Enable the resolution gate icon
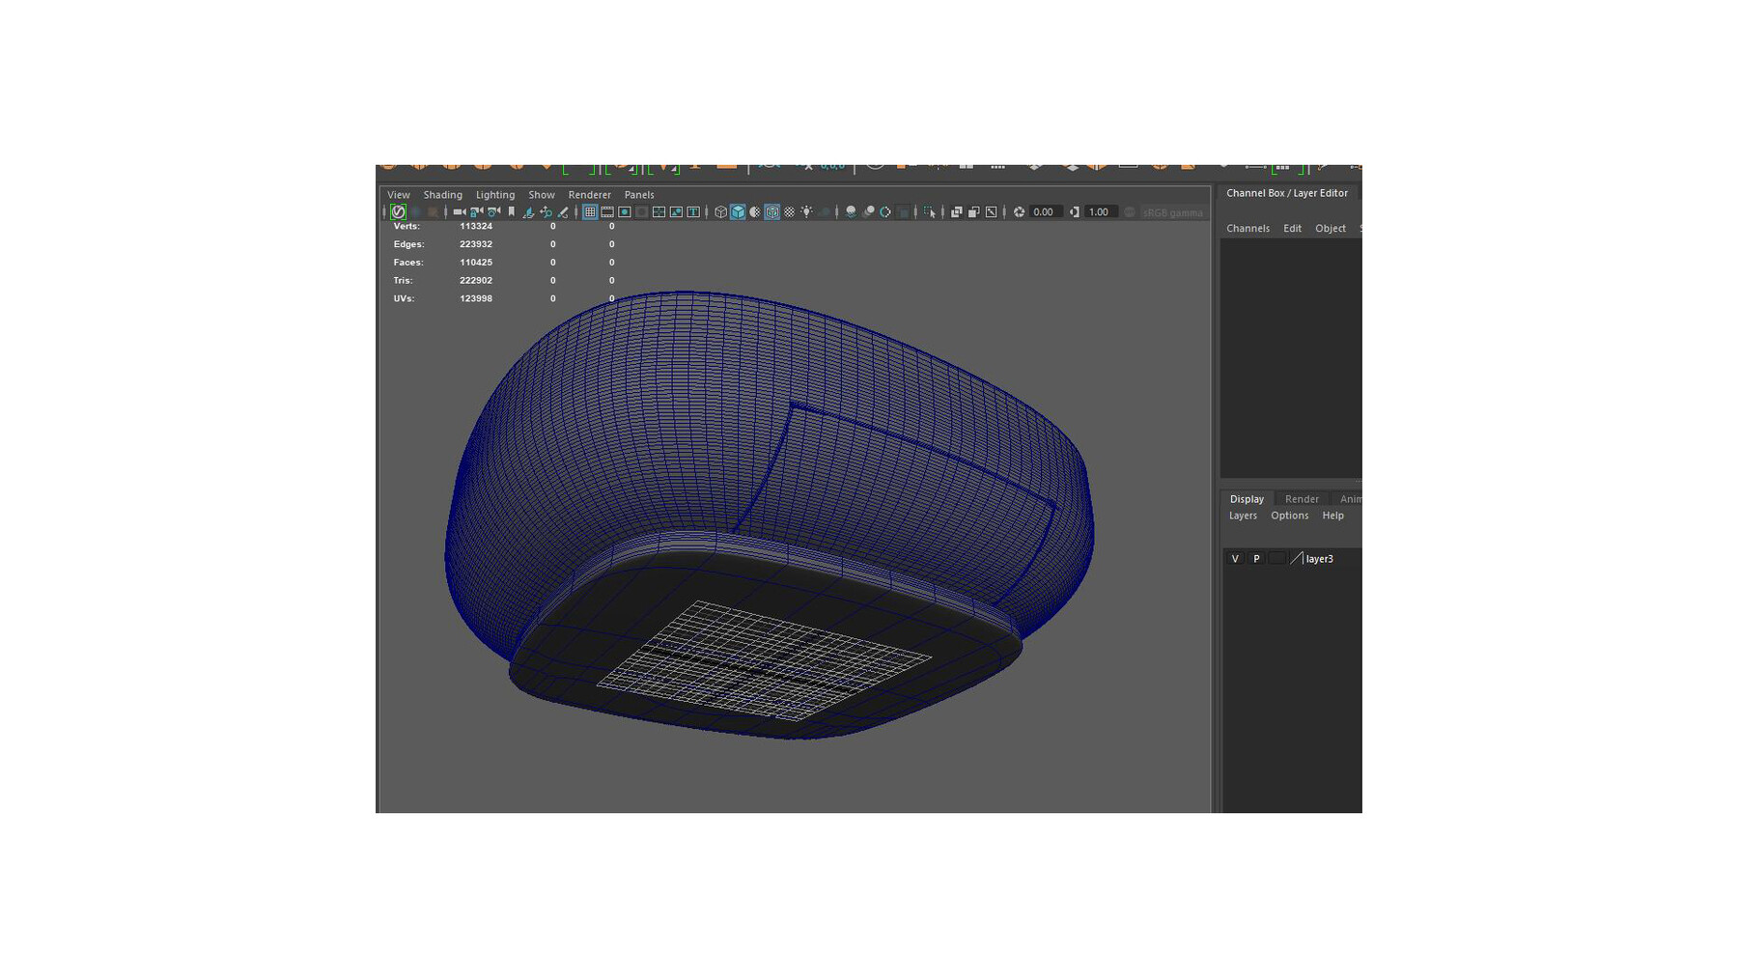1738x978 pixels. coord(625,212)
